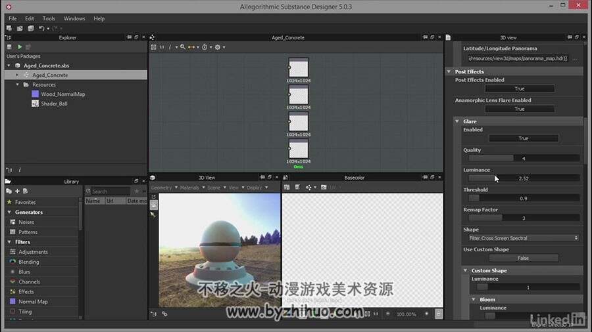Click the first Explorer toolbar icon
The height and width of the screenshot is (332, 592).
coord(9,47)
